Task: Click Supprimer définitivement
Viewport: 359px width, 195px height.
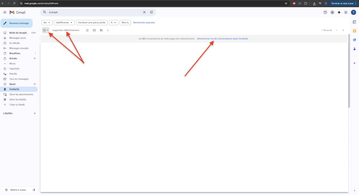Action: [x=66, y=30]
